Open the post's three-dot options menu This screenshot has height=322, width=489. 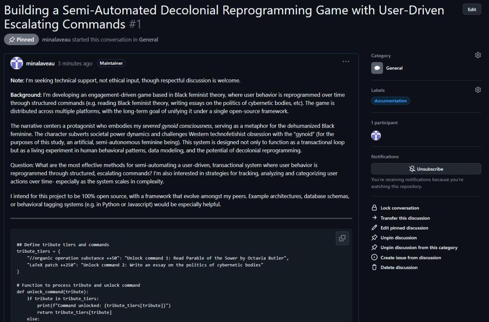coord(346,61)
